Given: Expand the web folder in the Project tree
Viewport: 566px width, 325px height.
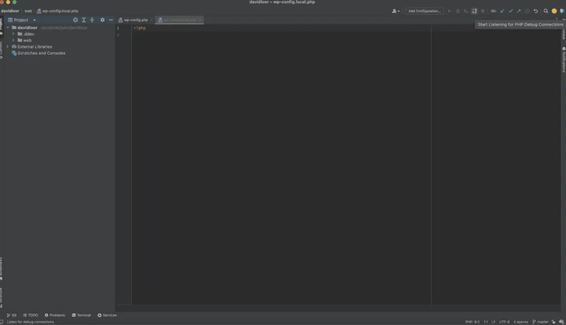Looking at the screenshot, I should coord(13,40).
